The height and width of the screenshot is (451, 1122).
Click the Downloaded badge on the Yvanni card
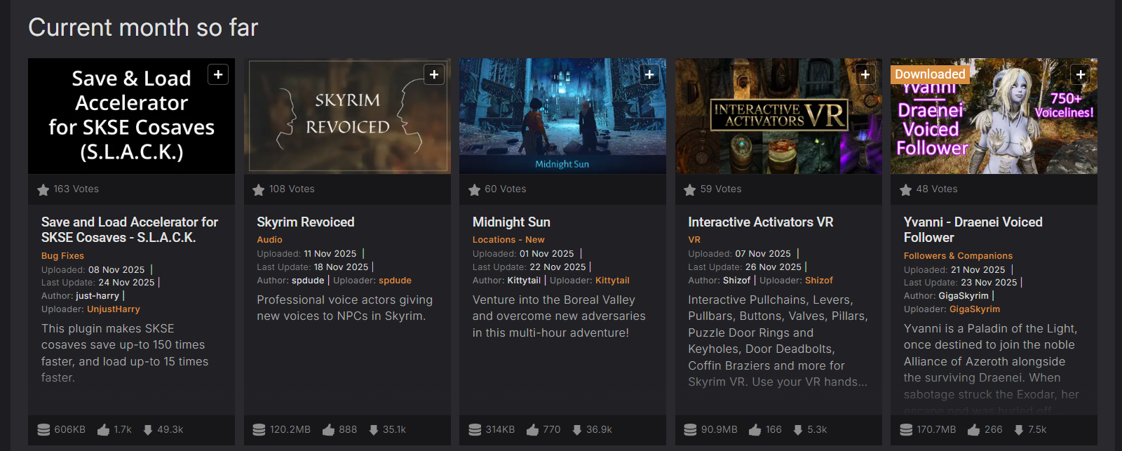click(930, 74)
